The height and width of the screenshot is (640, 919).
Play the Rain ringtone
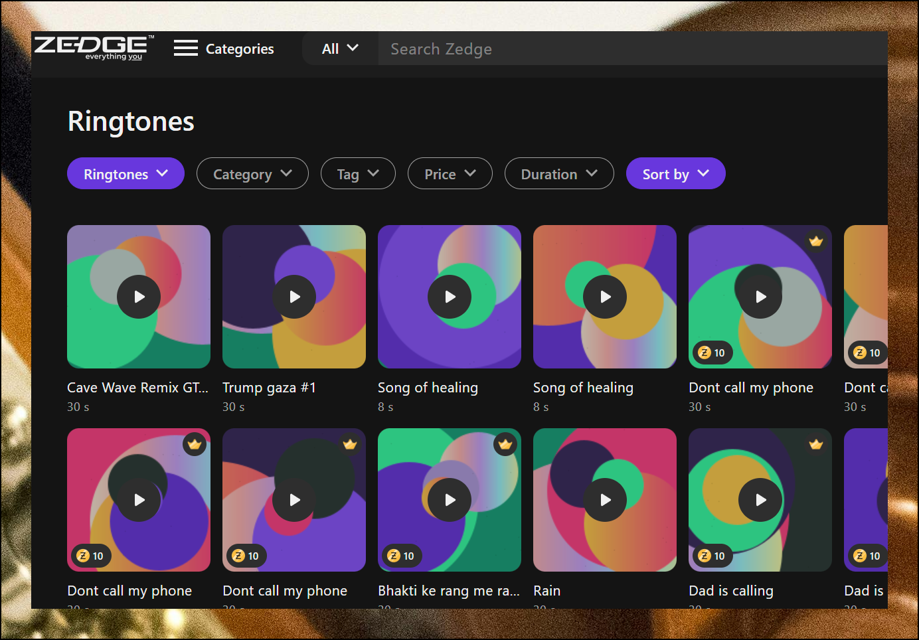(x=605, y=500)
